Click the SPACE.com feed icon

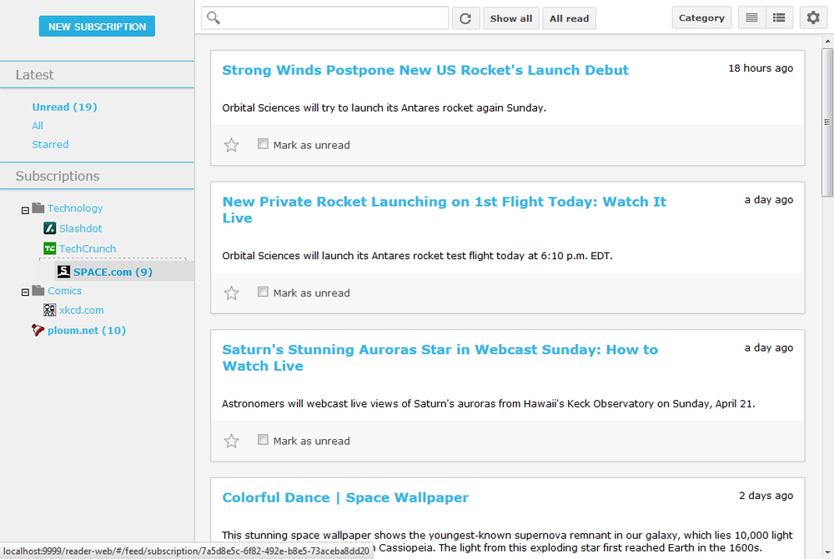pyautogui.click(x=64, y=271)
